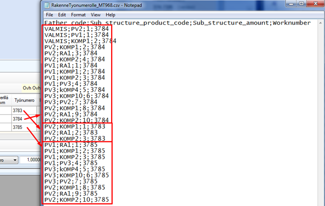
Task: Select the table cell containing 3785
Action: (x=24, y=127)
